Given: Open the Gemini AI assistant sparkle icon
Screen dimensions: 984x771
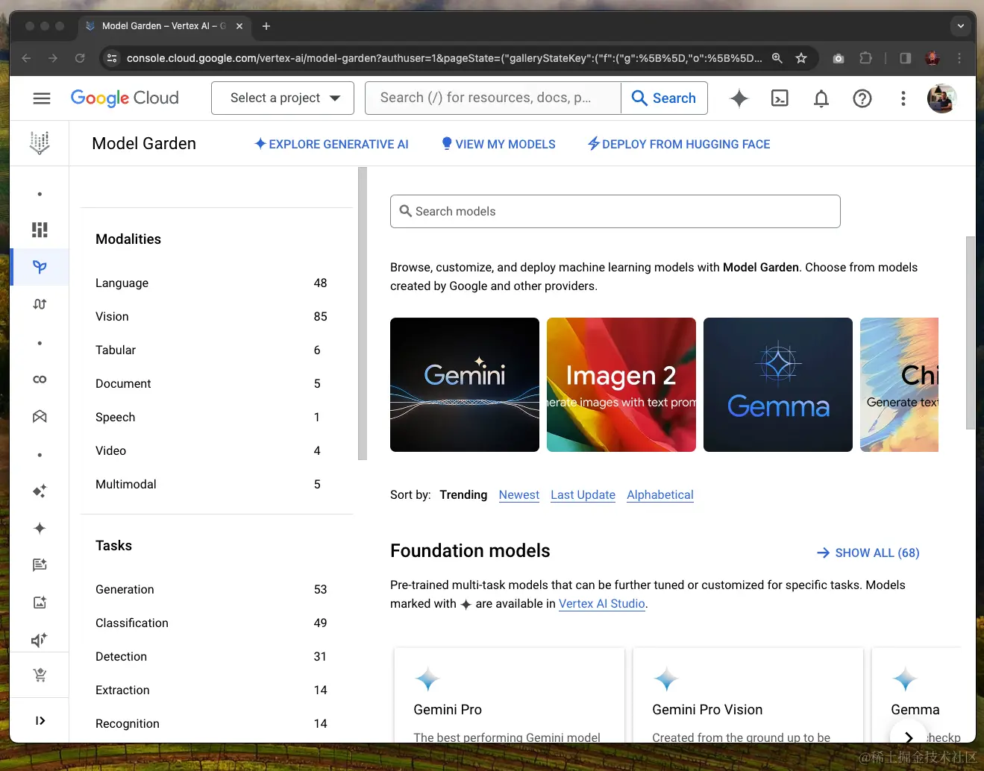Looking at the screenshot, I should pos(739,98).
